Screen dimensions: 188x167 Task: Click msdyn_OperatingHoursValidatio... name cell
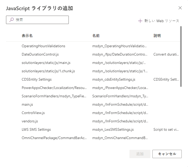(119, 46)
